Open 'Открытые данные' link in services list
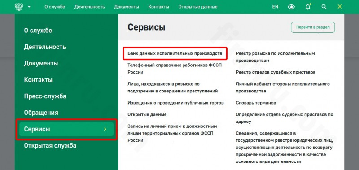 point(147,114)
